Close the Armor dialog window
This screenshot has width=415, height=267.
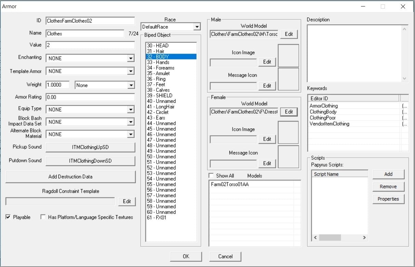[402, 6]
